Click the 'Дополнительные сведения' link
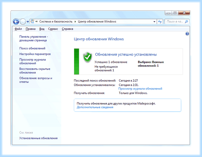The height and width of the screenshot is (157, 202). [x=95, y=107]
